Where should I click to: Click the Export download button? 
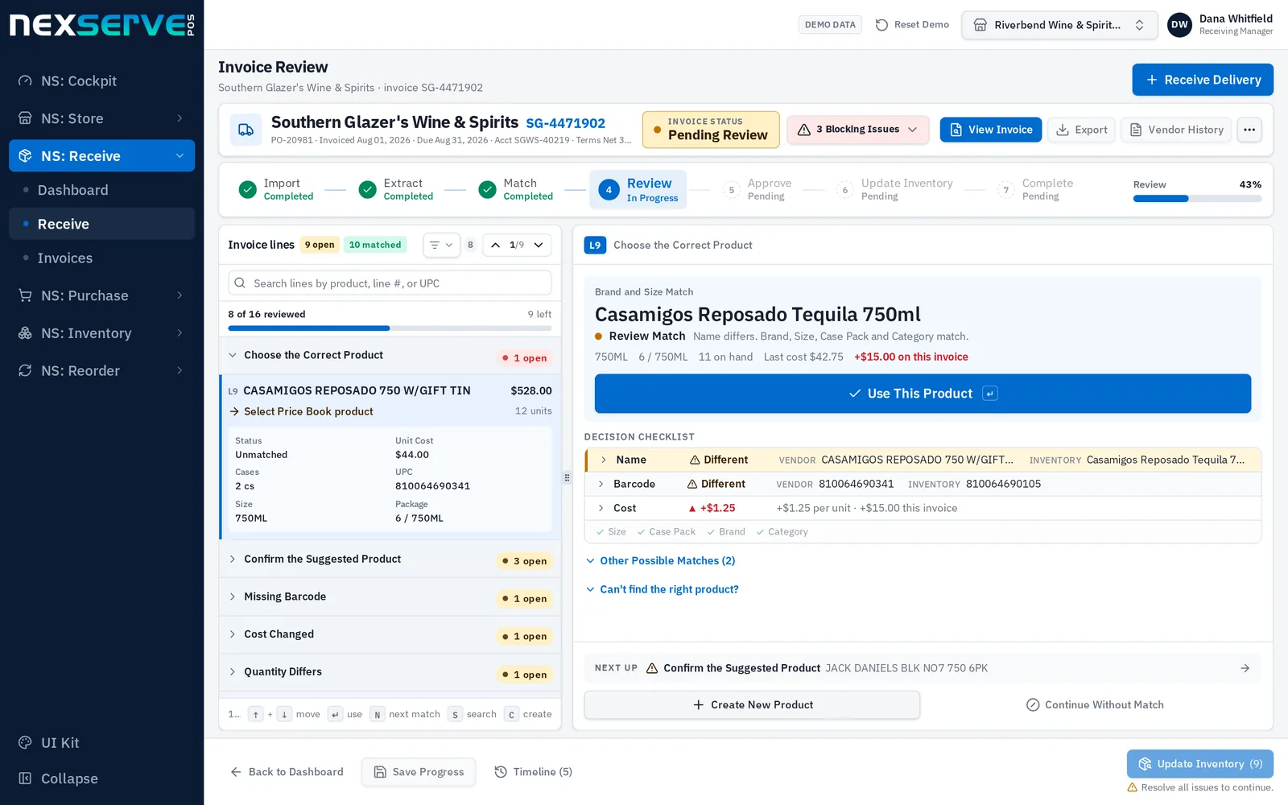(1081, 130)
